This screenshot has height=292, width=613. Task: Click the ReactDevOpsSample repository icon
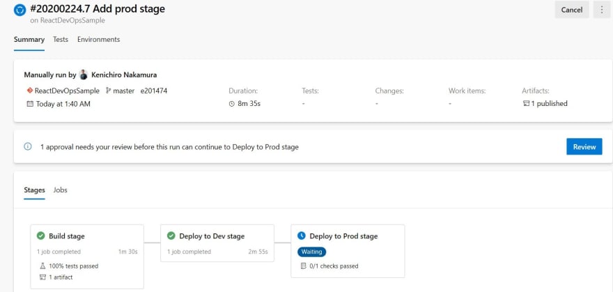[x=30, y=91]
